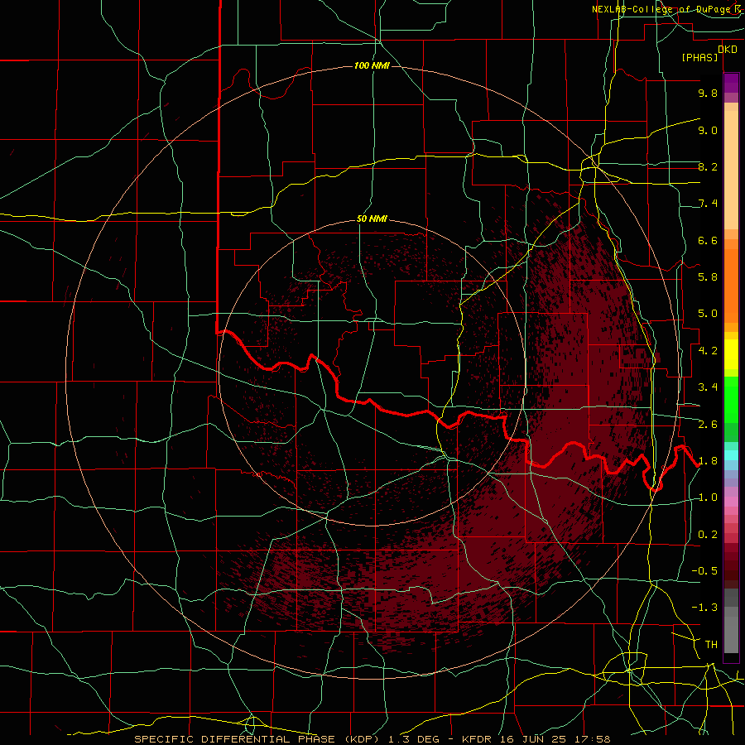Click the 6.6 value on the color scale
The height and width of the screenshot is (745, 745).
pos(708,240)
